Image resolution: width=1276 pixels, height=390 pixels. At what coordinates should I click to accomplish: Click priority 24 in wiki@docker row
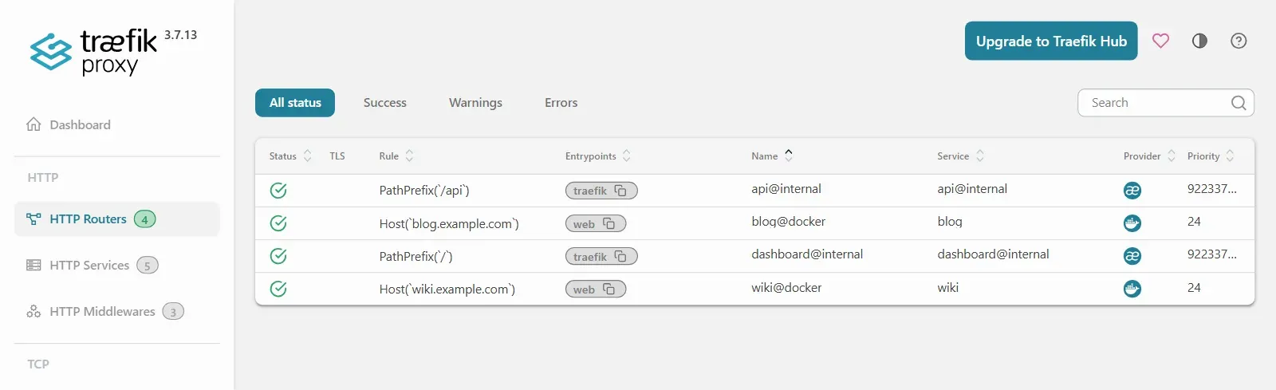pyautogui.click(x=1194, y=288)
